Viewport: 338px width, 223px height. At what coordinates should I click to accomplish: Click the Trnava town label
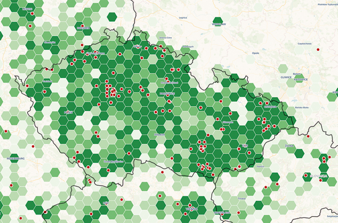(242, 199)
